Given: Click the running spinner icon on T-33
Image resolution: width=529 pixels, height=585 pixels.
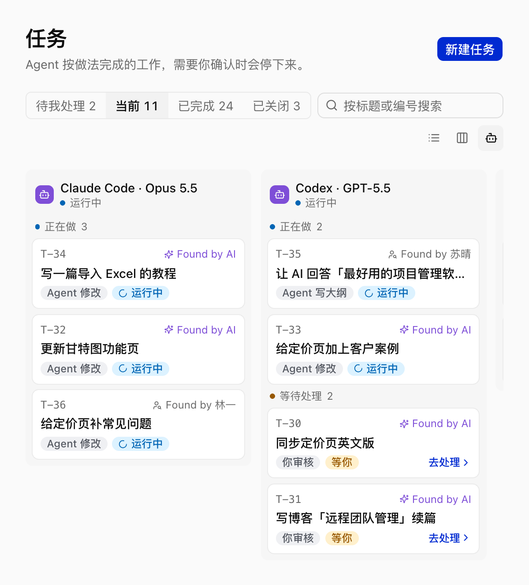Looking at the screenshot, I should pyautogui.click(x=358, y=369).
